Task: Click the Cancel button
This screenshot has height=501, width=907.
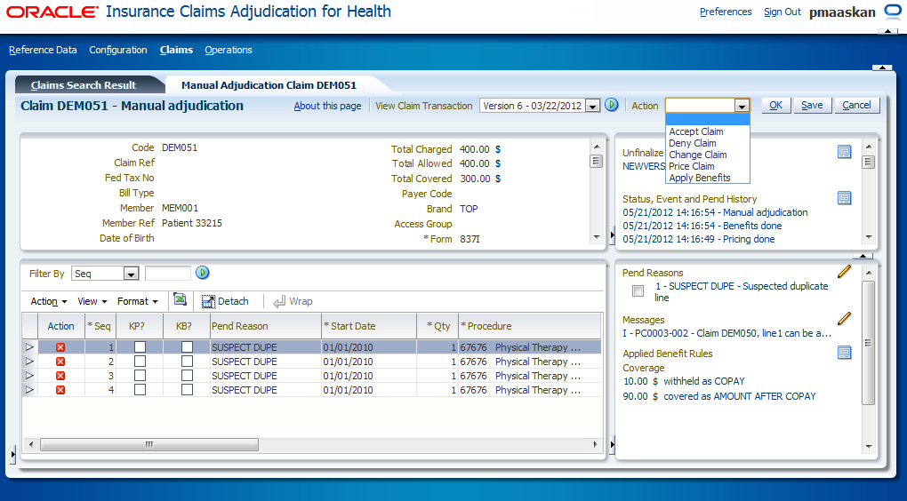Action: [x=856, y=105]
